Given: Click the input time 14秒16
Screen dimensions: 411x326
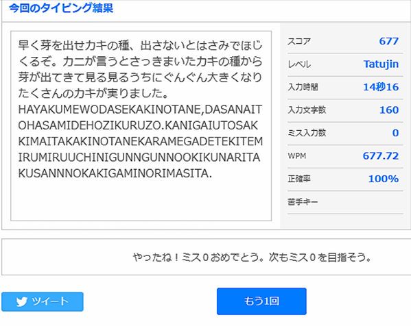Looking at the screenshot, I should pos(381,87).
